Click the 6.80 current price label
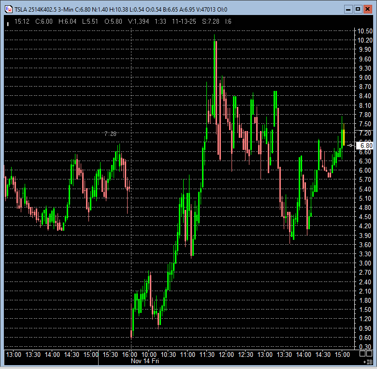 pyautogui.click(x=365, y=145)
